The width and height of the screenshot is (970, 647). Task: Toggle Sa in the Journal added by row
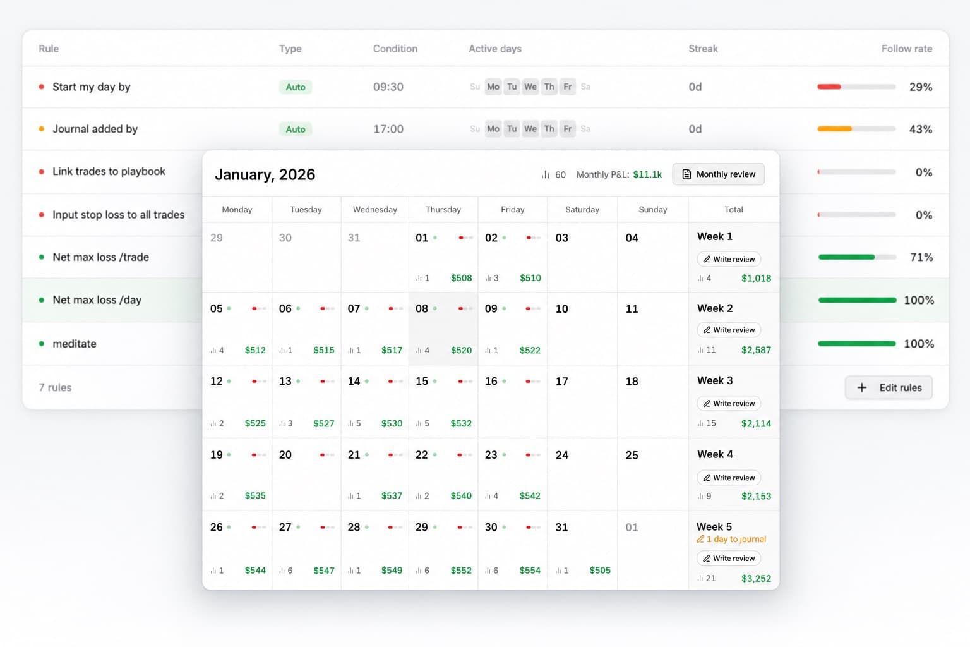pyautogui.click(x=585, y=129)
